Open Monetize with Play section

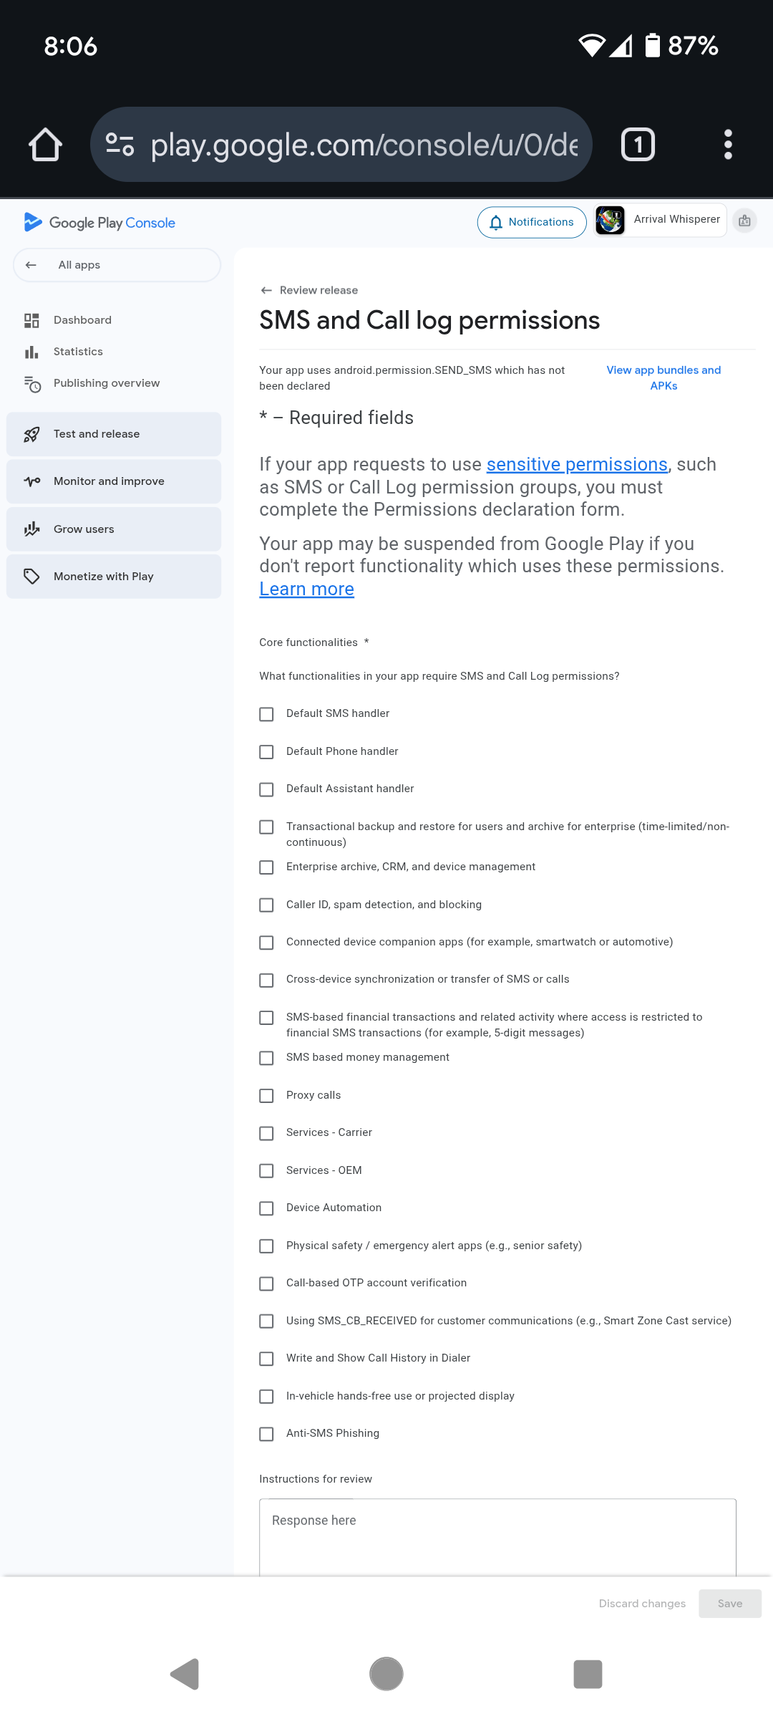(x=103, y=576)
